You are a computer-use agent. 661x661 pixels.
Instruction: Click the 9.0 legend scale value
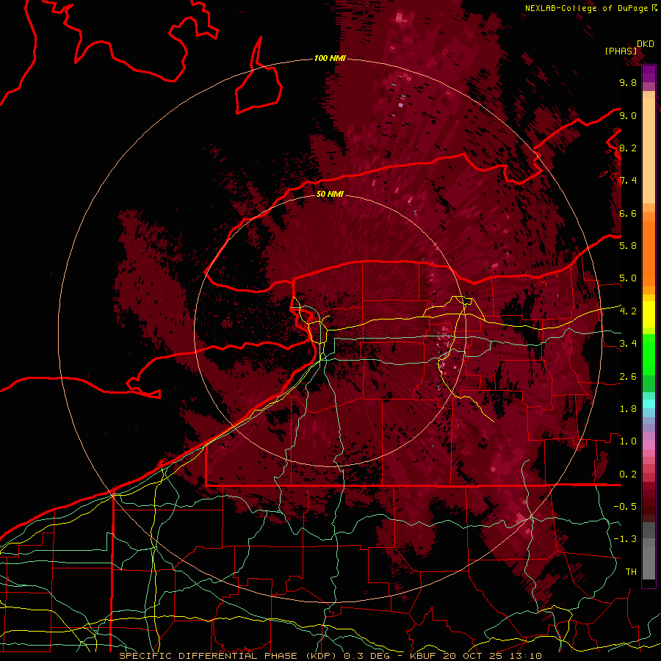(628, 116)
